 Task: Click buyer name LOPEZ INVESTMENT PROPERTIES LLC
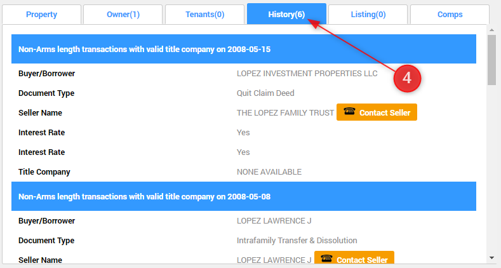pos(307,74)
